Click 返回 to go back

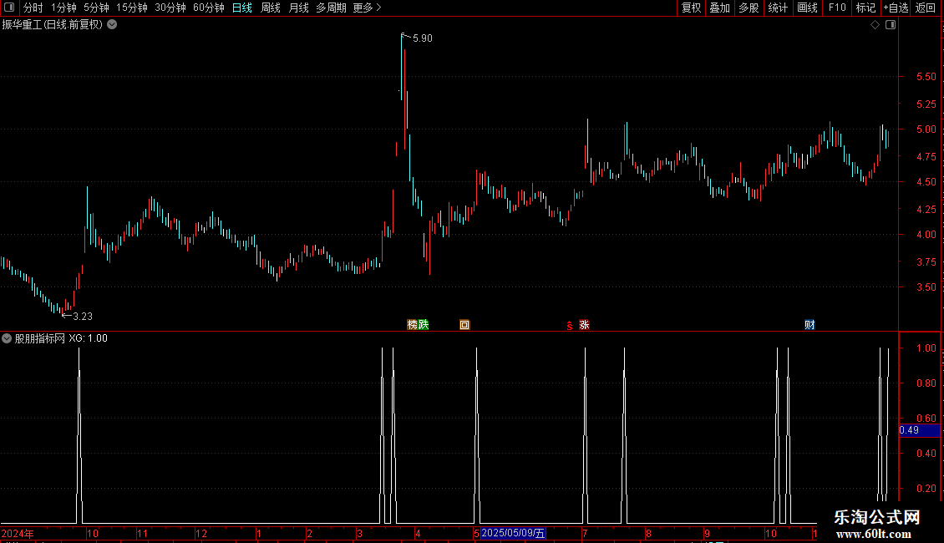pos(926,8)
